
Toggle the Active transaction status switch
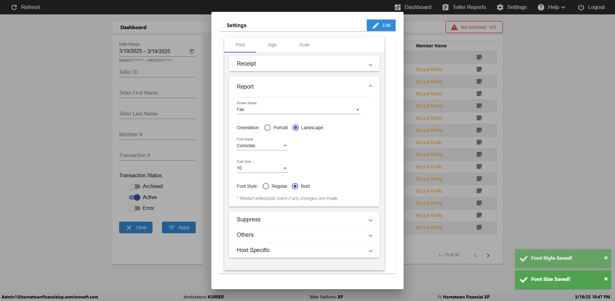pyautogui.click(x=135, y=197)
